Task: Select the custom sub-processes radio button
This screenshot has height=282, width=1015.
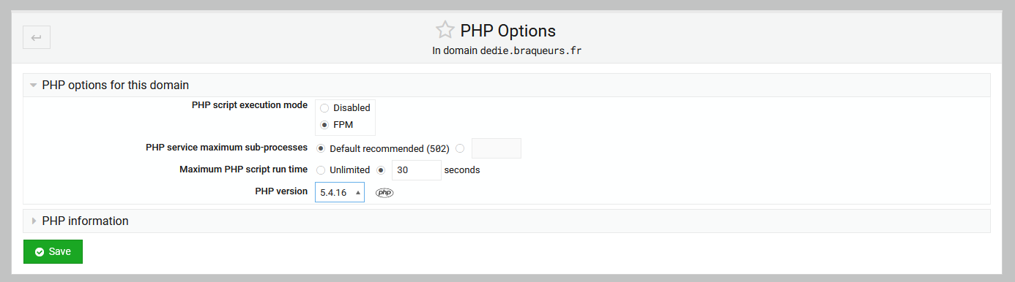Action: (460, 148)
